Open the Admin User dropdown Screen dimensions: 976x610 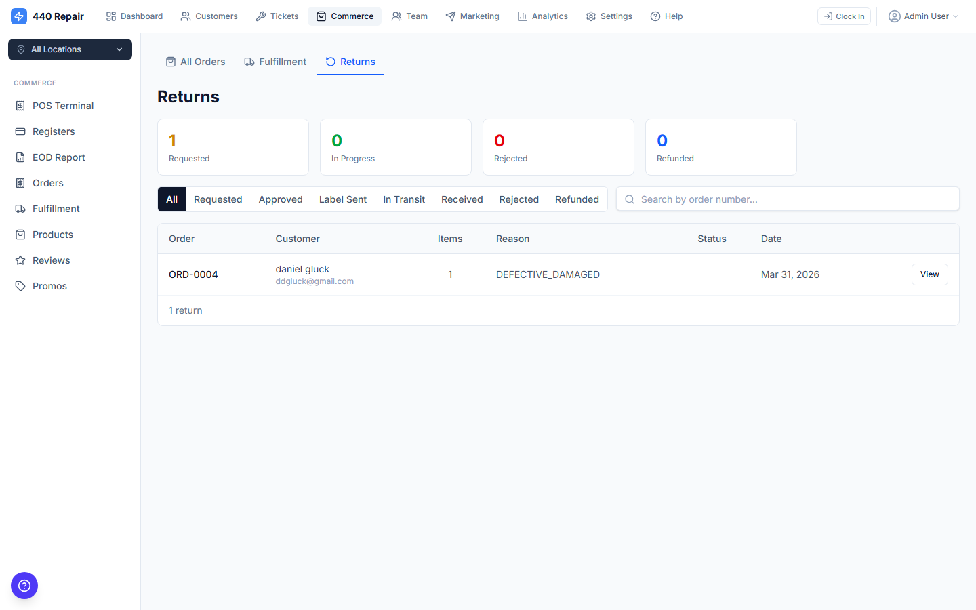click(x=923, y=16)
